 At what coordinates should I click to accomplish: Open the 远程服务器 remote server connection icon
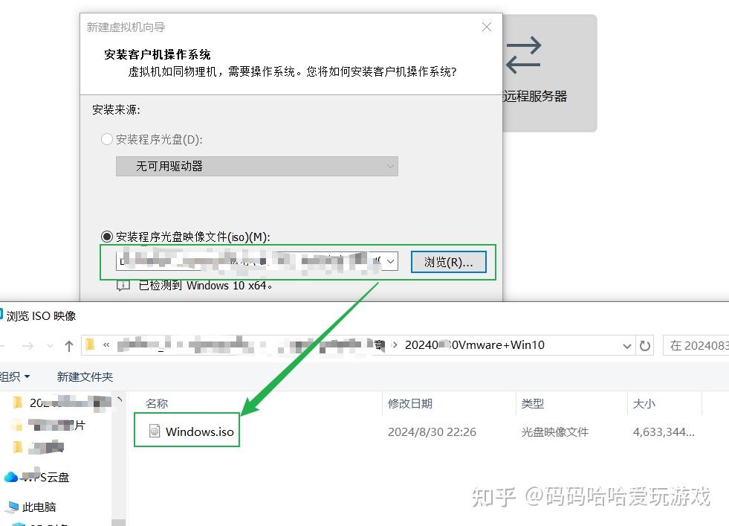[523, 56]
